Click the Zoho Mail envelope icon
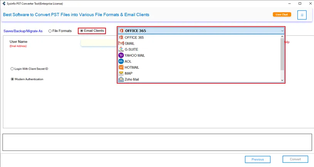Image resolution: width=314 pixels, height=167 pixels. pyautogui.click(x=121, y=79)
